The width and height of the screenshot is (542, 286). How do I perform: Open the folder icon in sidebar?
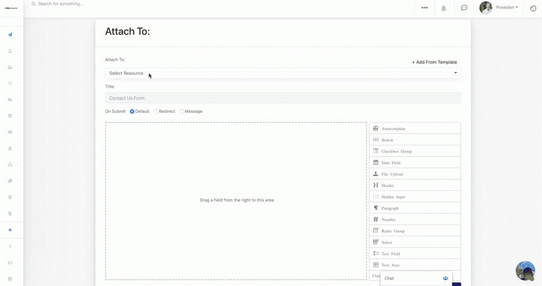10,100
